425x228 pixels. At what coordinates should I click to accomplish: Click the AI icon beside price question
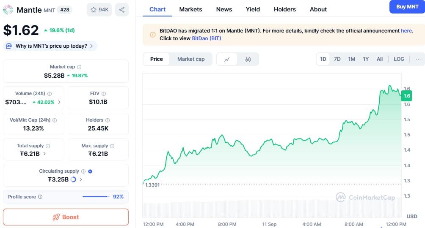[x=9, y=46]
